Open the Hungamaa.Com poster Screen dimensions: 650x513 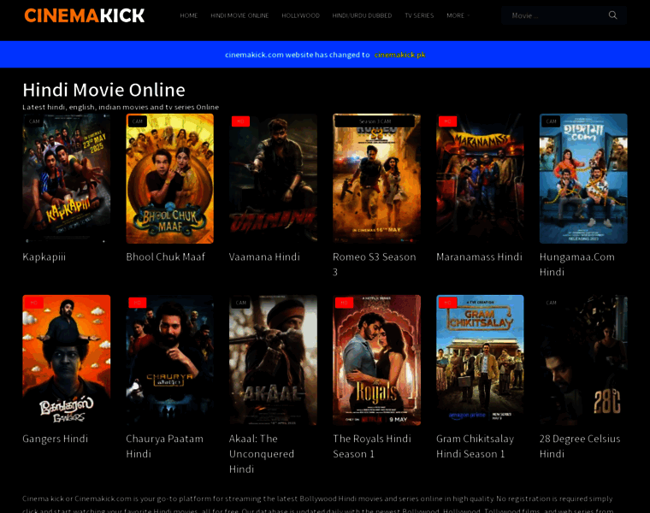click(x=583, y=179)
